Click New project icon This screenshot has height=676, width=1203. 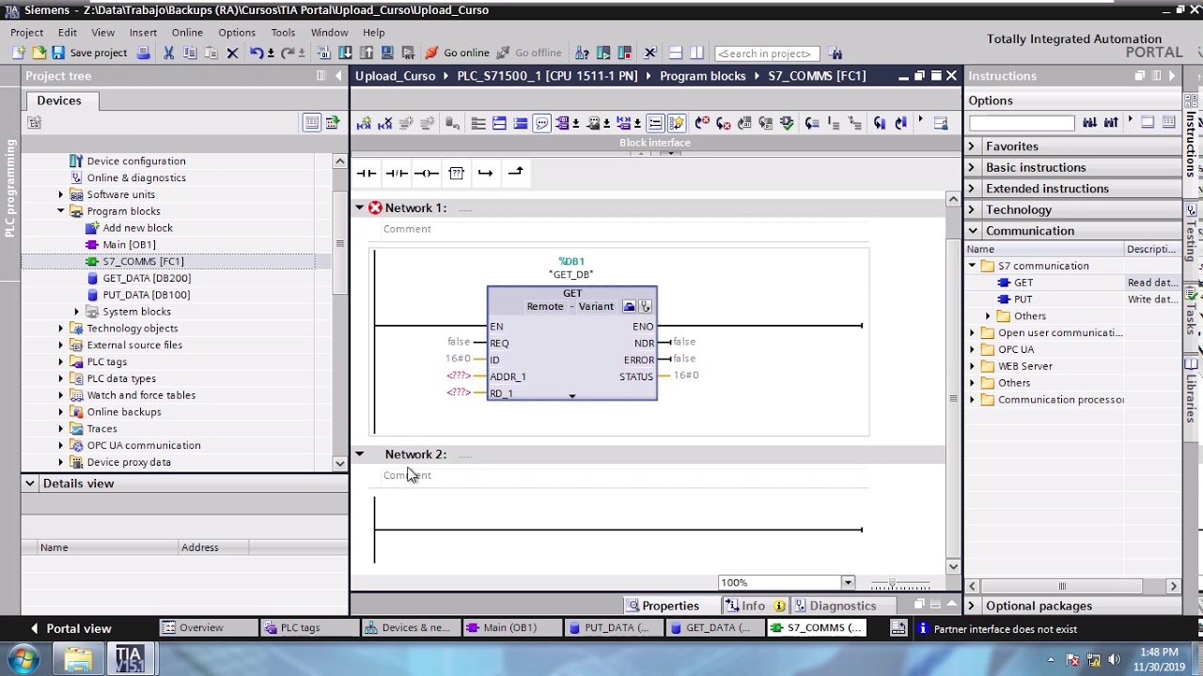[20, 53]
